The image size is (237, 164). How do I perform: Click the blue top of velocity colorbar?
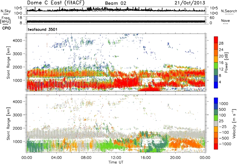(x=216, y=101)
